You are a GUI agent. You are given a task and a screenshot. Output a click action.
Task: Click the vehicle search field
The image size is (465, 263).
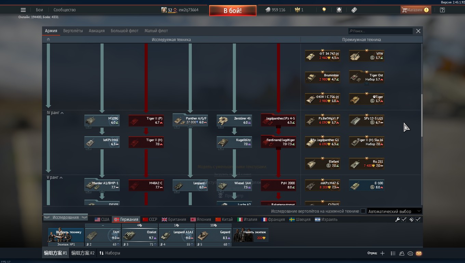381,31
